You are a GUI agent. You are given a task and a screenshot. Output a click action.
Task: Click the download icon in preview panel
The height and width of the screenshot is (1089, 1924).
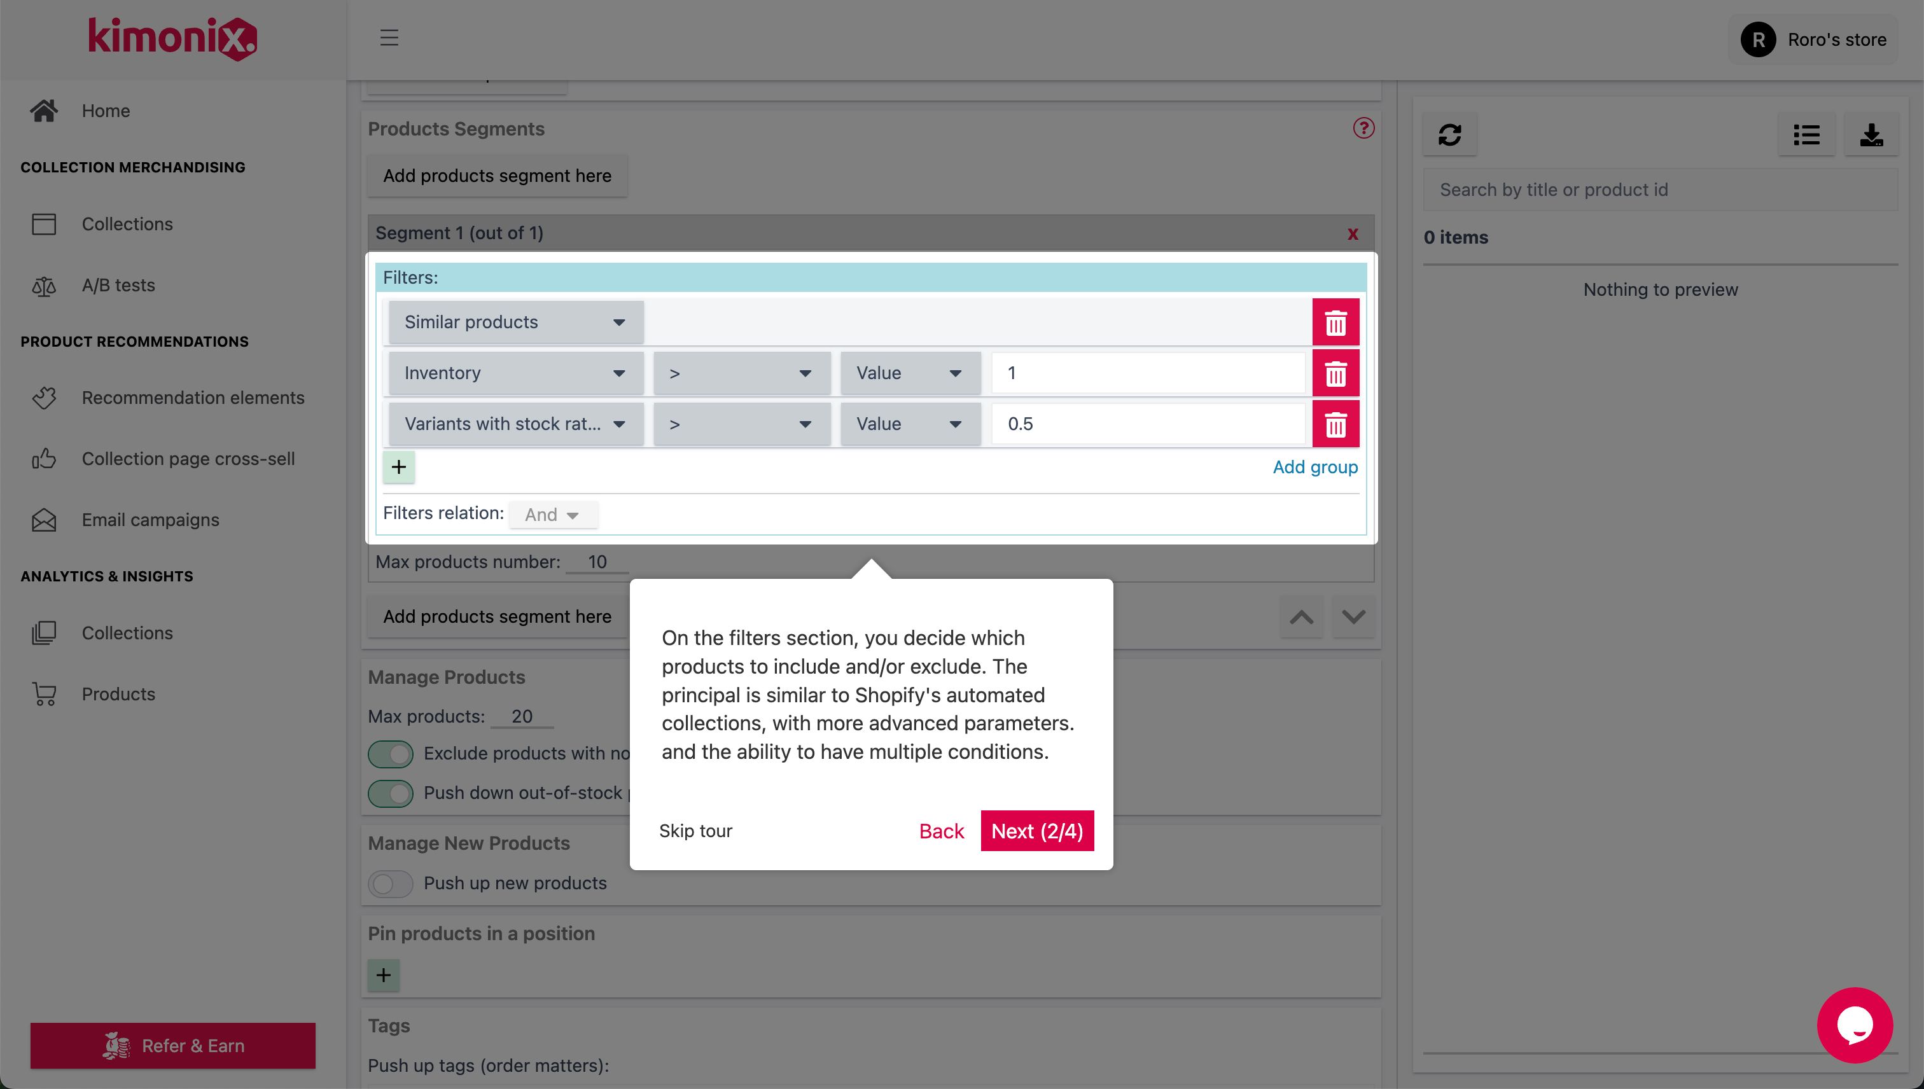[x=1871, y=135]
